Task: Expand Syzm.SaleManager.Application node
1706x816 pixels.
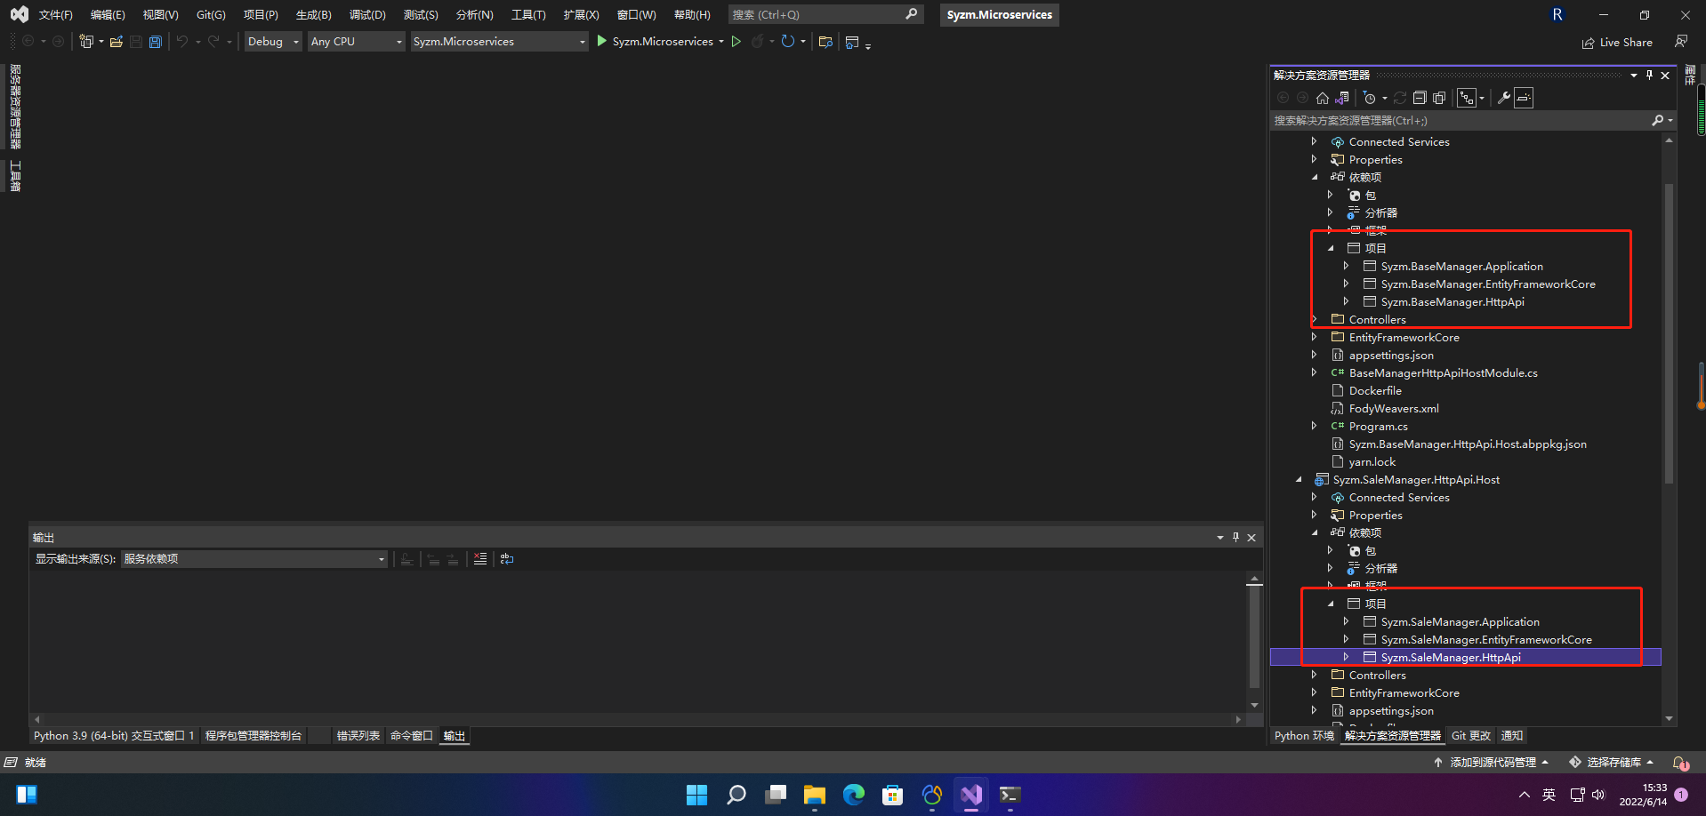Action: coord(1346,621)
